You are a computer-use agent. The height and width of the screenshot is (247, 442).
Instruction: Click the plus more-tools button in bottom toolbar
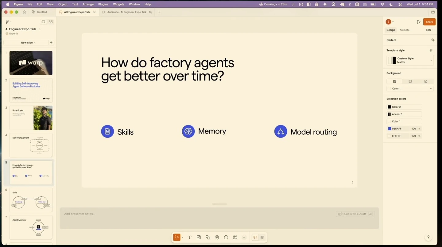[244, 237]
